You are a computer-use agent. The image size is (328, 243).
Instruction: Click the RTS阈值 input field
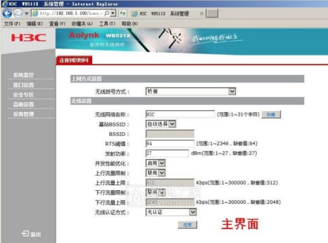(x=169, y=143)
